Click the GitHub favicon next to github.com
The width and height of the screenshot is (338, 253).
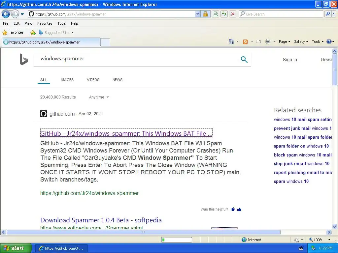point(44,114)
